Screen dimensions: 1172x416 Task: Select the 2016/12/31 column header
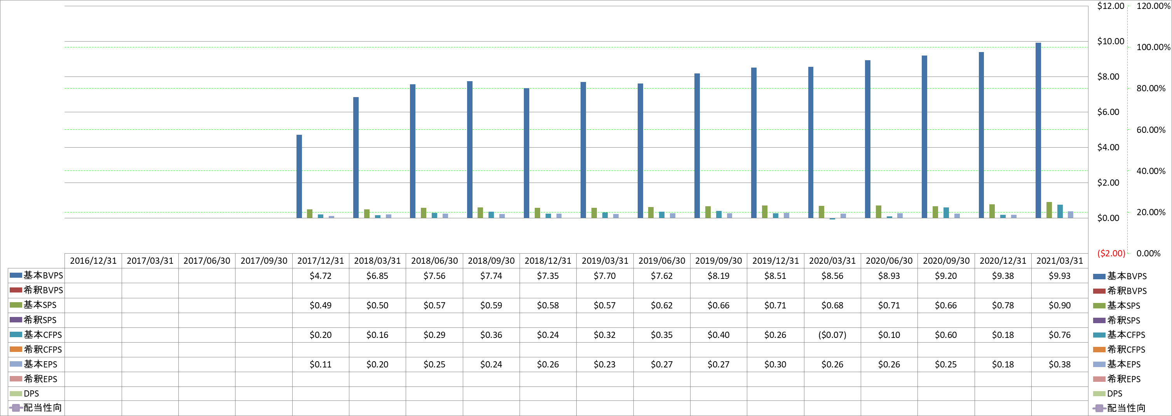[x=93, y=261]
